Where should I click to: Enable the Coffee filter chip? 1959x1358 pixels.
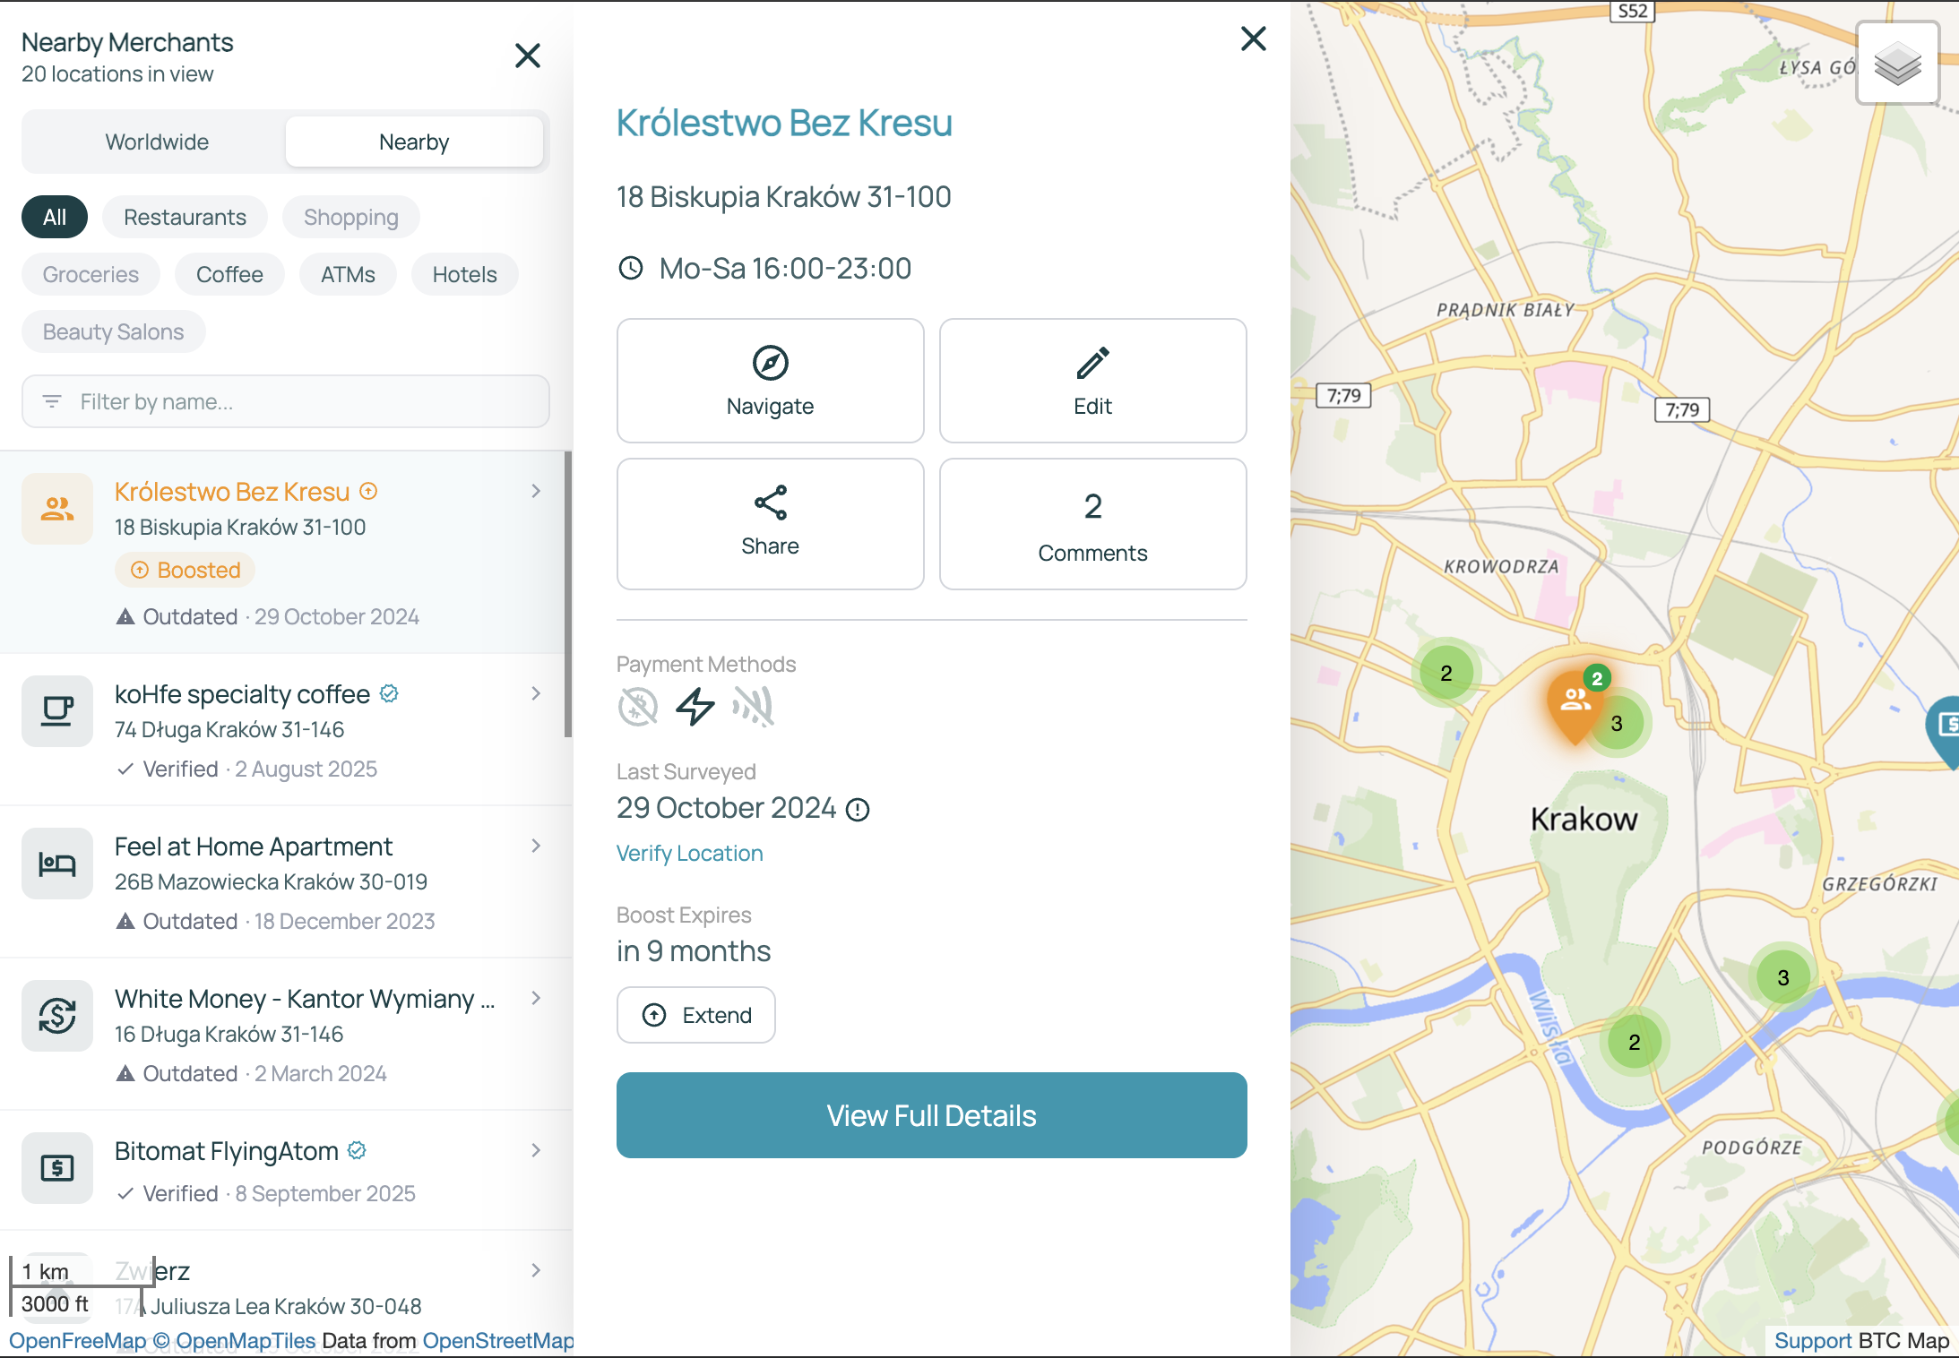(229, 274)
